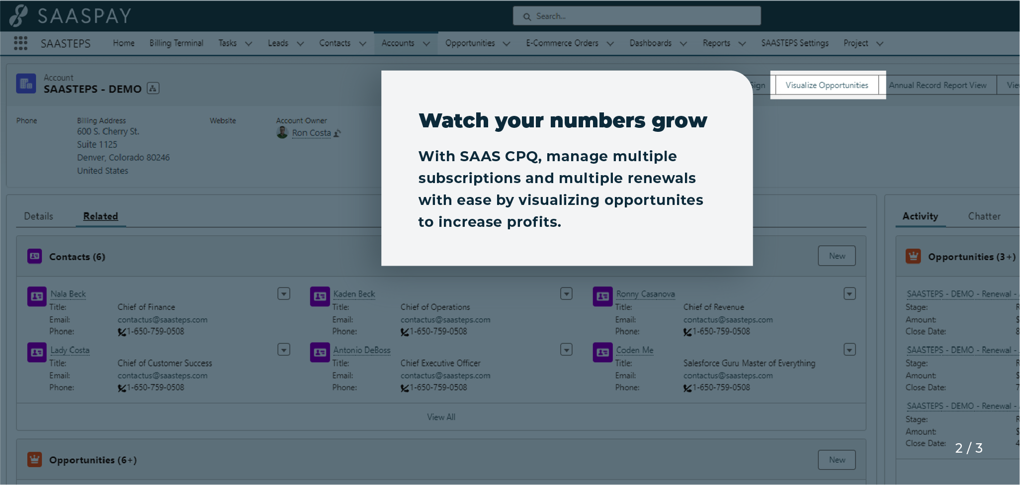Click the SAASPAY logo icon

[19, 15]
